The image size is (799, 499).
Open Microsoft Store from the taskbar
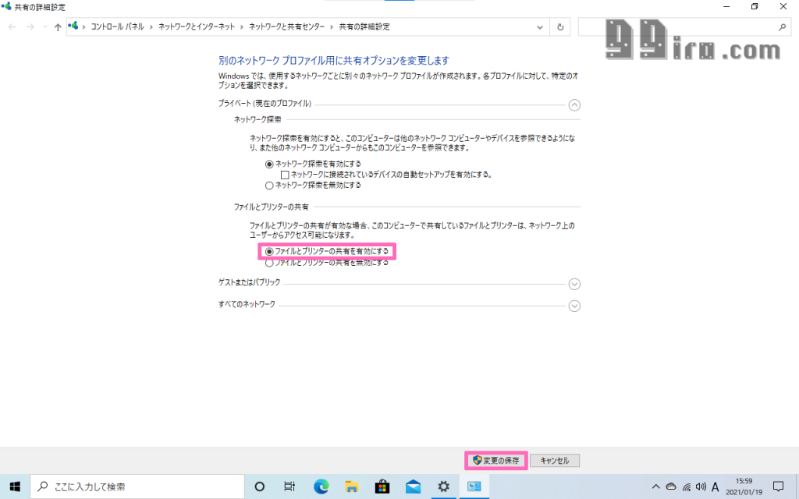pos(382,487)
